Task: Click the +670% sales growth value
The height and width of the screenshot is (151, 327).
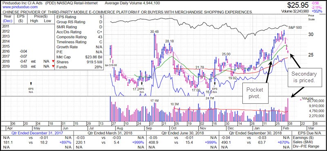Action: [x=284, y=142]
